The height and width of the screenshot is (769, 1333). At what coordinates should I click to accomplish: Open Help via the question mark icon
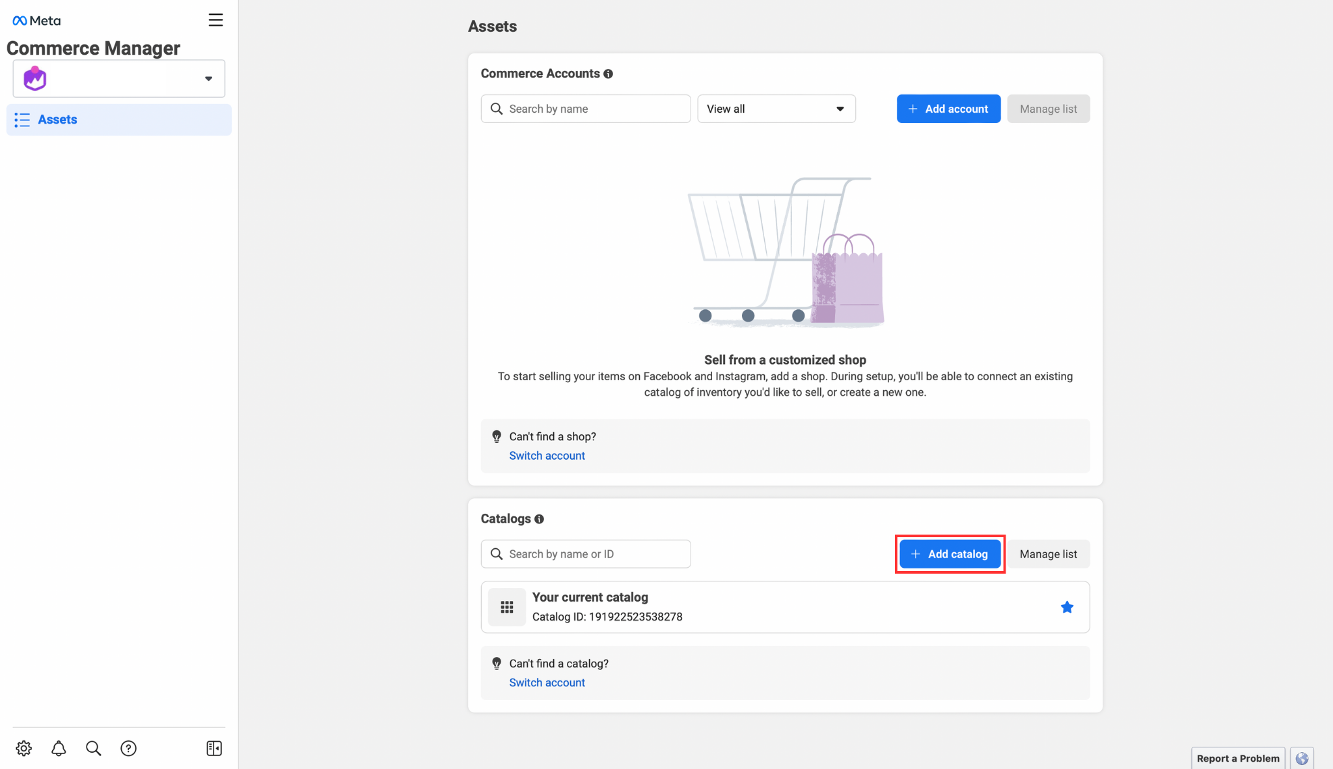[129, 748]
